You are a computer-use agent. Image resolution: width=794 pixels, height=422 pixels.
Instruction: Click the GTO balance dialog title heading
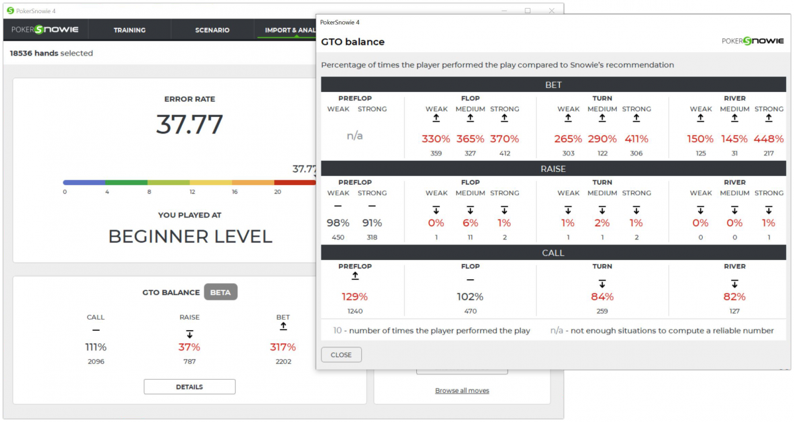point(353,42)
